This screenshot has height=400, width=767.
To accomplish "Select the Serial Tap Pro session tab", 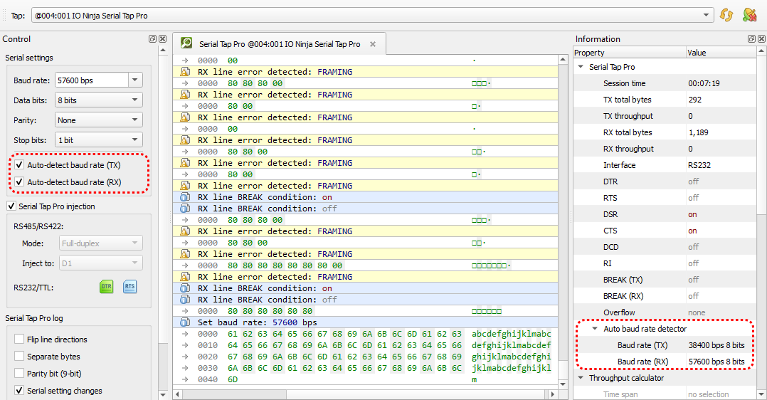I will [x=280, y=44].
